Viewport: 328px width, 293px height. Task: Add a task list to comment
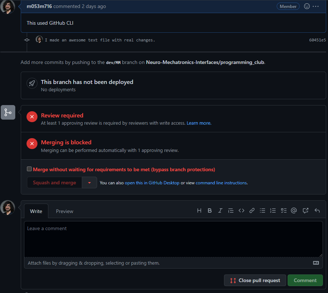click(x=284, y=210)
